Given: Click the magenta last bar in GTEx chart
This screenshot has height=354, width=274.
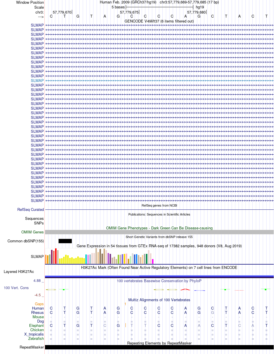Looking at the screenshot, I should click(x=153, y=261).
